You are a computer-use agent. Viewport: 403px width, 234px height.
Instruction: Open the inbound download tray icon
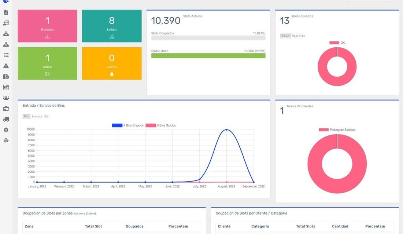pos(6,34)
